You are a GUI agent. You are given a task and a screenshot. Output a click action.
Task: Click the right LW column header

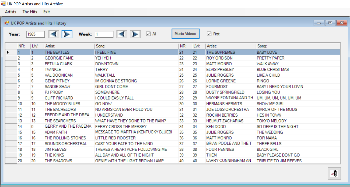pos(199,46)
